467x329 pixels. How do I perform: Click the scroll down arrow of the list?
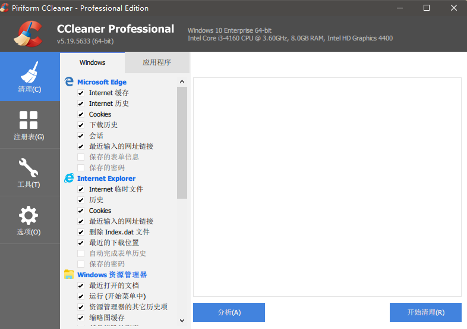coord(182,321)
